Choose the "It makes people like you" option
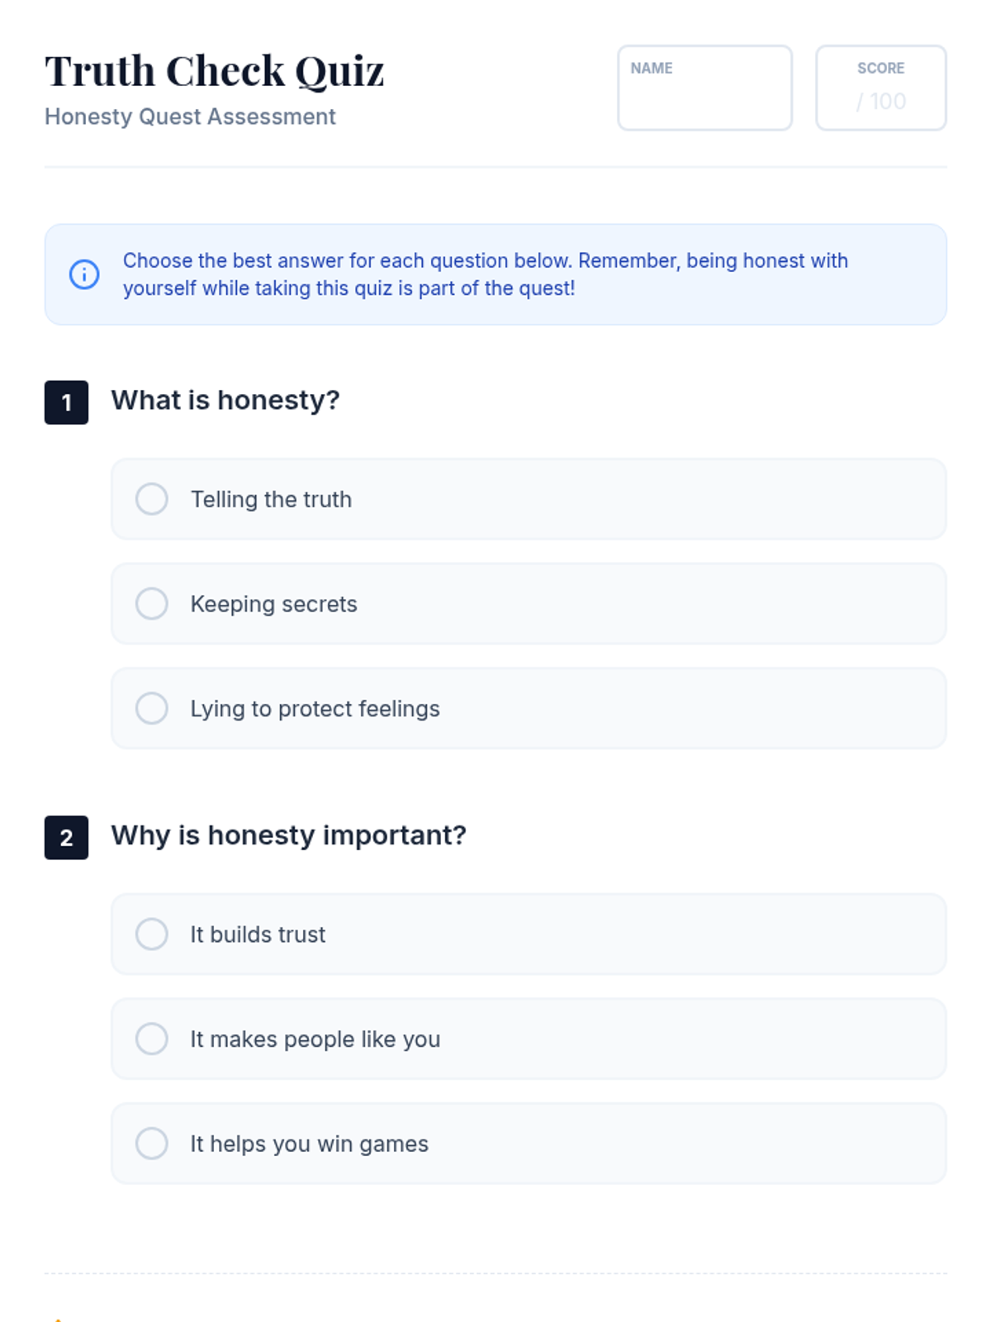The height and width of the screenshot is (1322, 991). 152,1039
